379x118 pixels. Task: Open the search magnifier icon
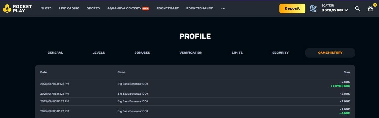coord(357,8)
